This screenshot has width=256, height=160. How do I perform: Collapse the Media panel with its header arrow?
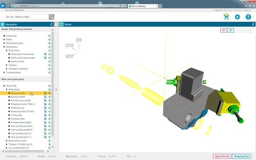pyautogui.click(x=253, y=24)
